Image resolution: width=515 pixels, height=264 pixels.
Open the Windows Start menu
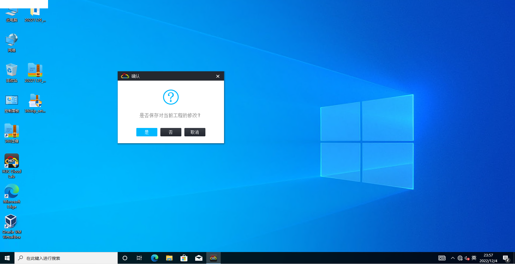7,258
